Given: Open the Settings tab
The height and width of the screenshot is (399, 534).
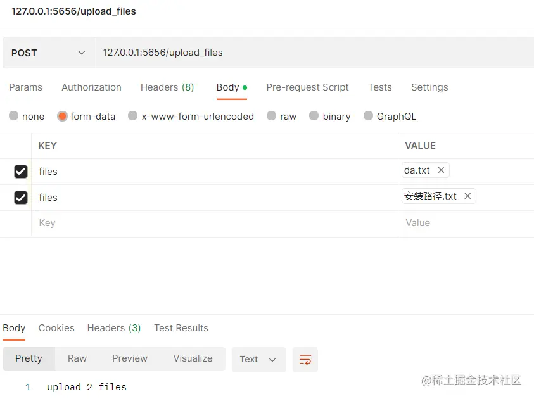Looking at the screenshot, I should pos(429,87).
